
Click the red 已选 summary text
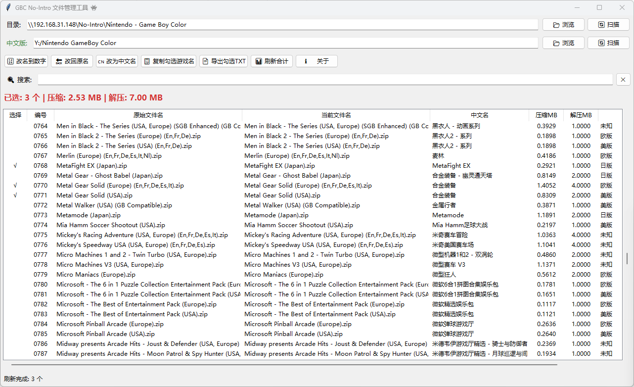[x=84, y=98]
